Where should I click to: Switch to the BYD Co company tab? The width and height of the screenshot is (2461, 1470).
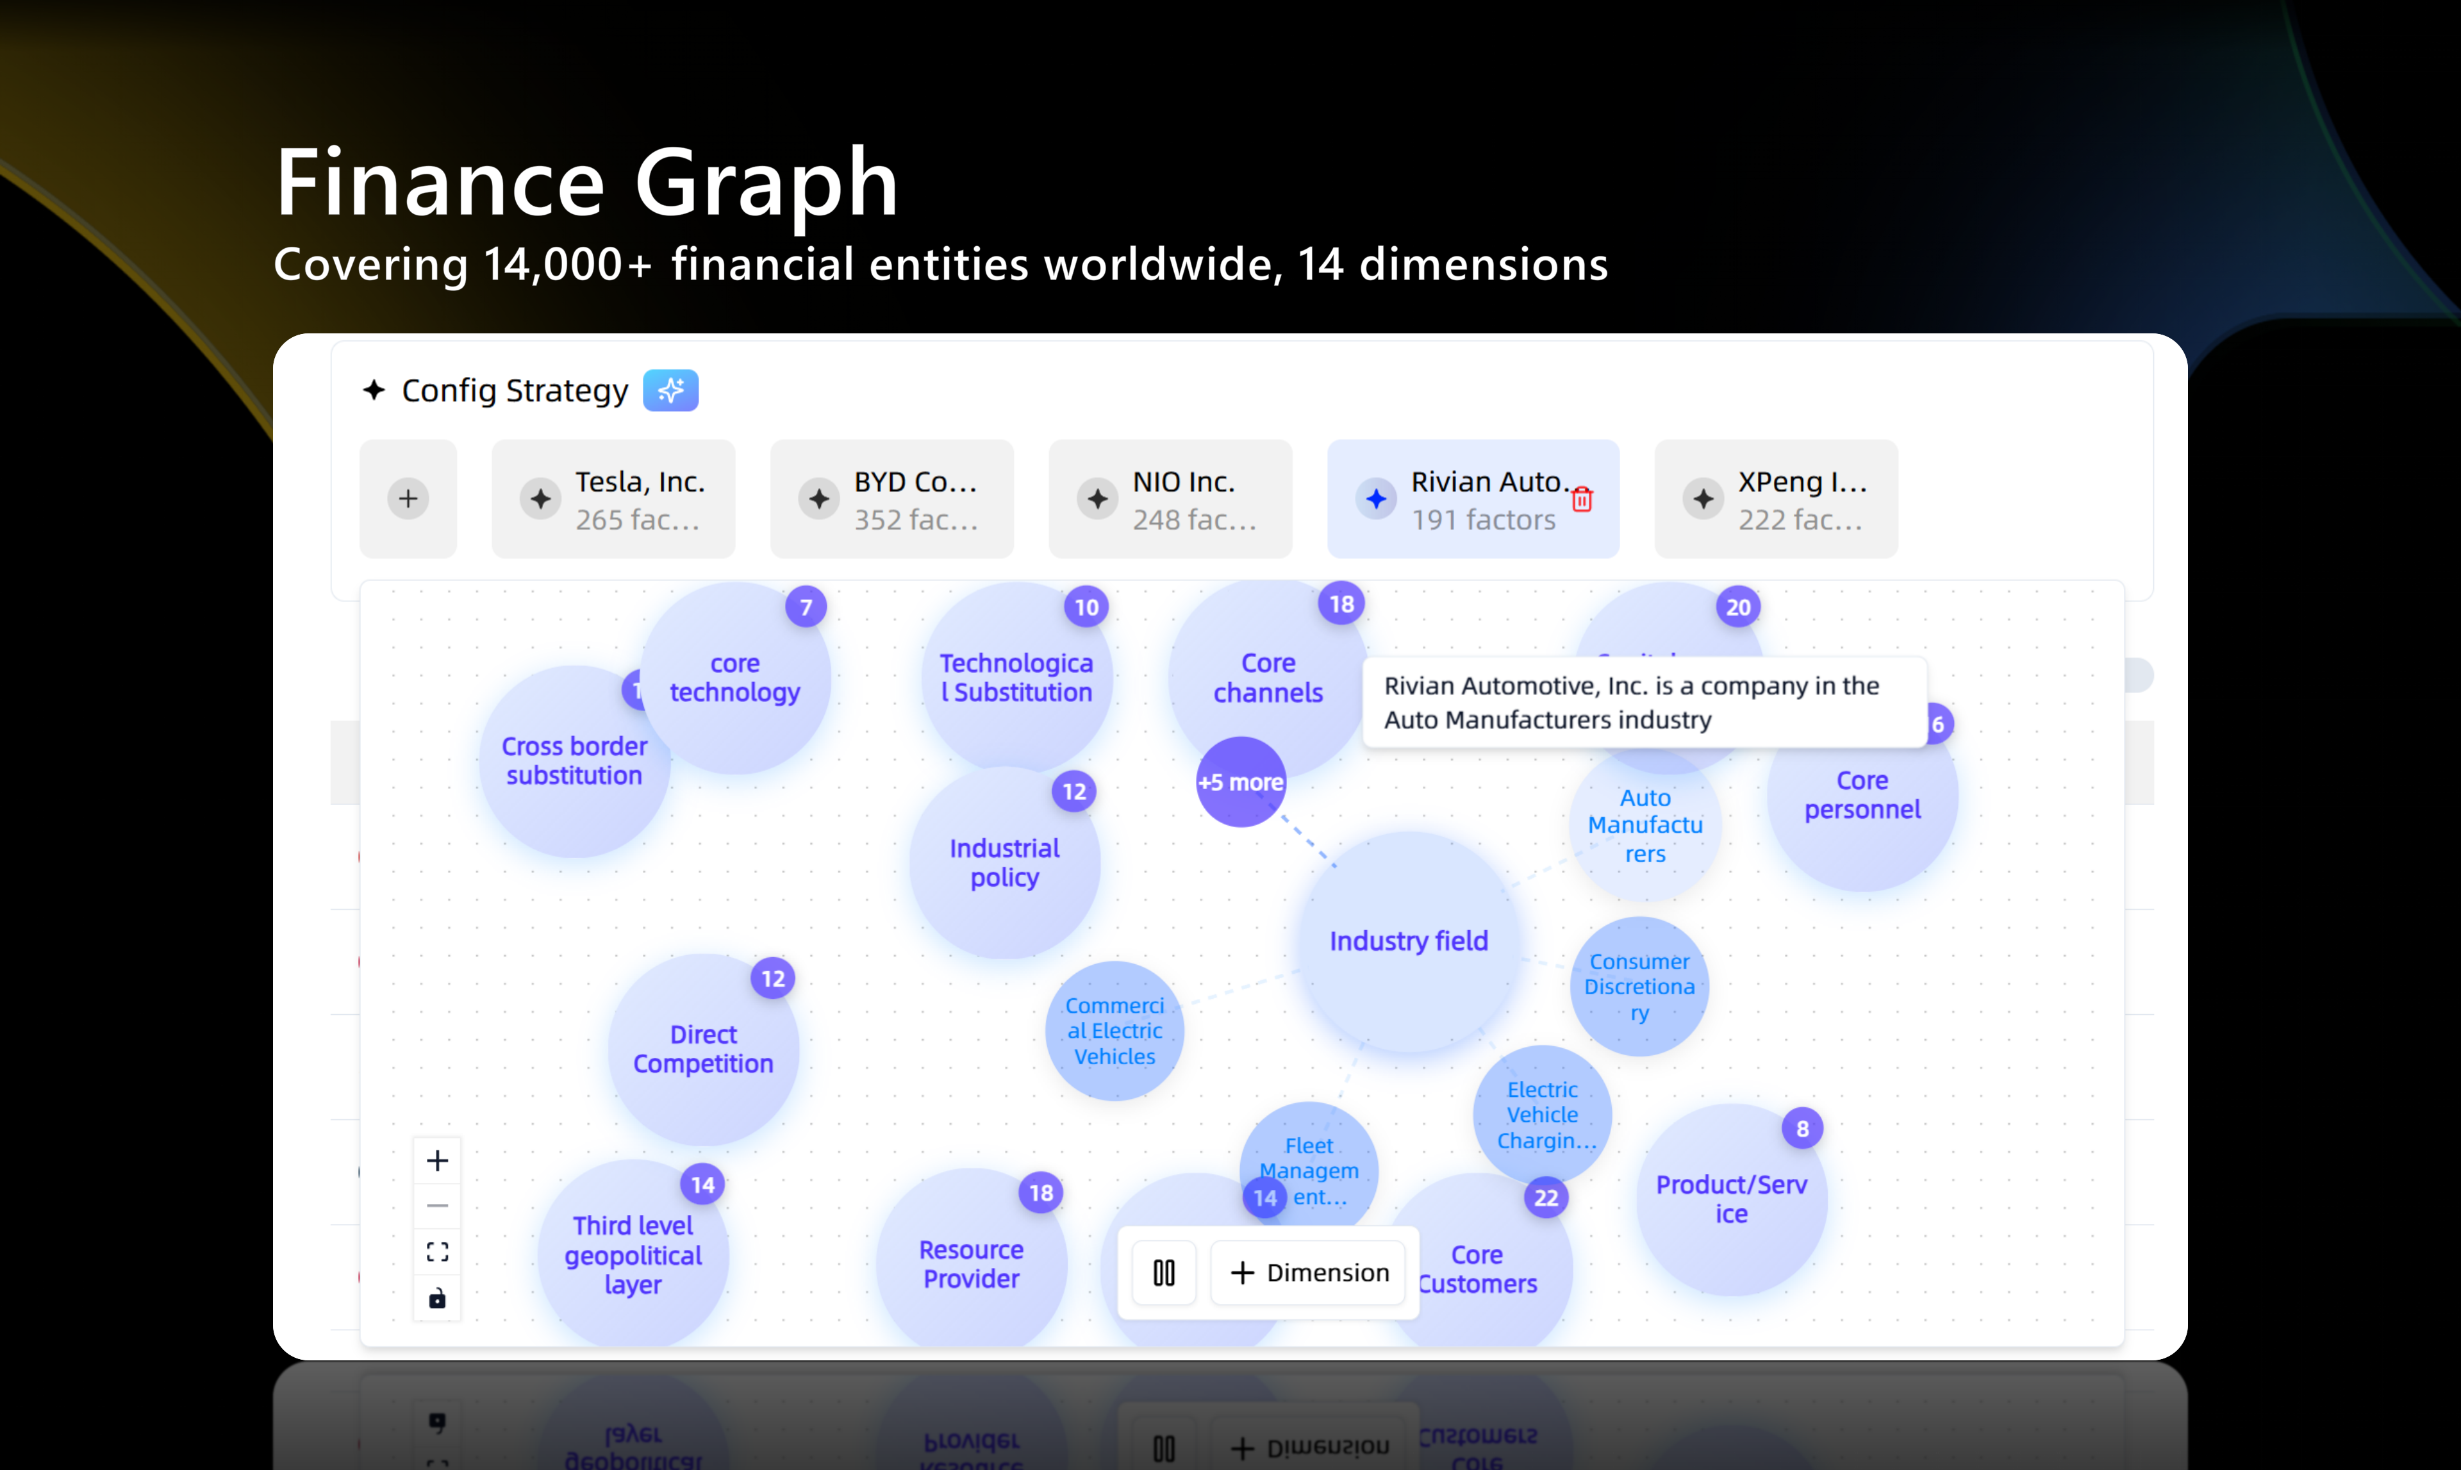[892, 499]
